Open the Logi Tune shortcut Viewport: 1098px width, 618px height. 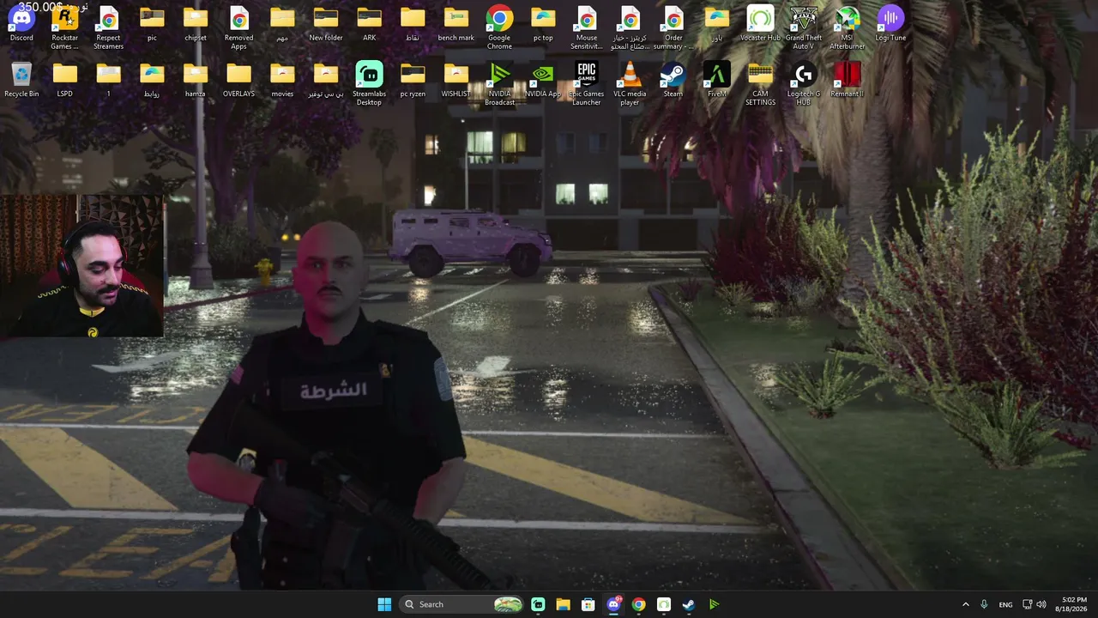(890, 24)
